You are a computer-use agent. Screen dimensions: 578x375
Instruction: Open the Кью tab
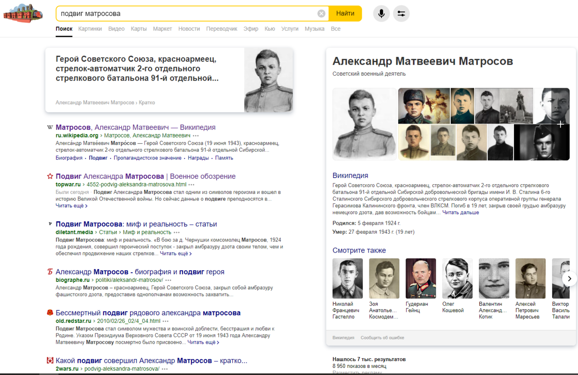270,29
